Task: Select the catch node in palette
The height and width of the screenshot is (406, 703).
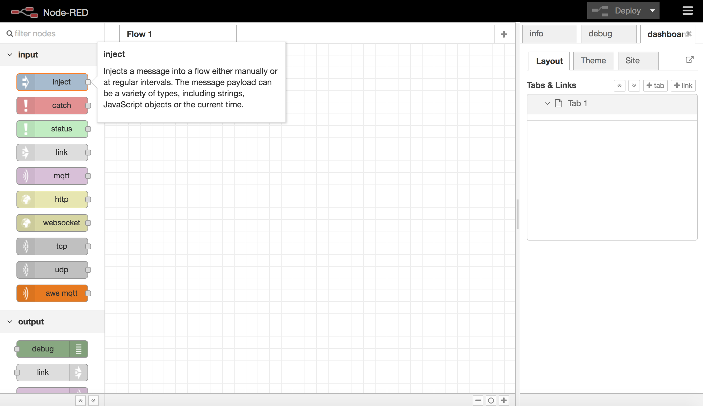Action: [x=52, y=105]
